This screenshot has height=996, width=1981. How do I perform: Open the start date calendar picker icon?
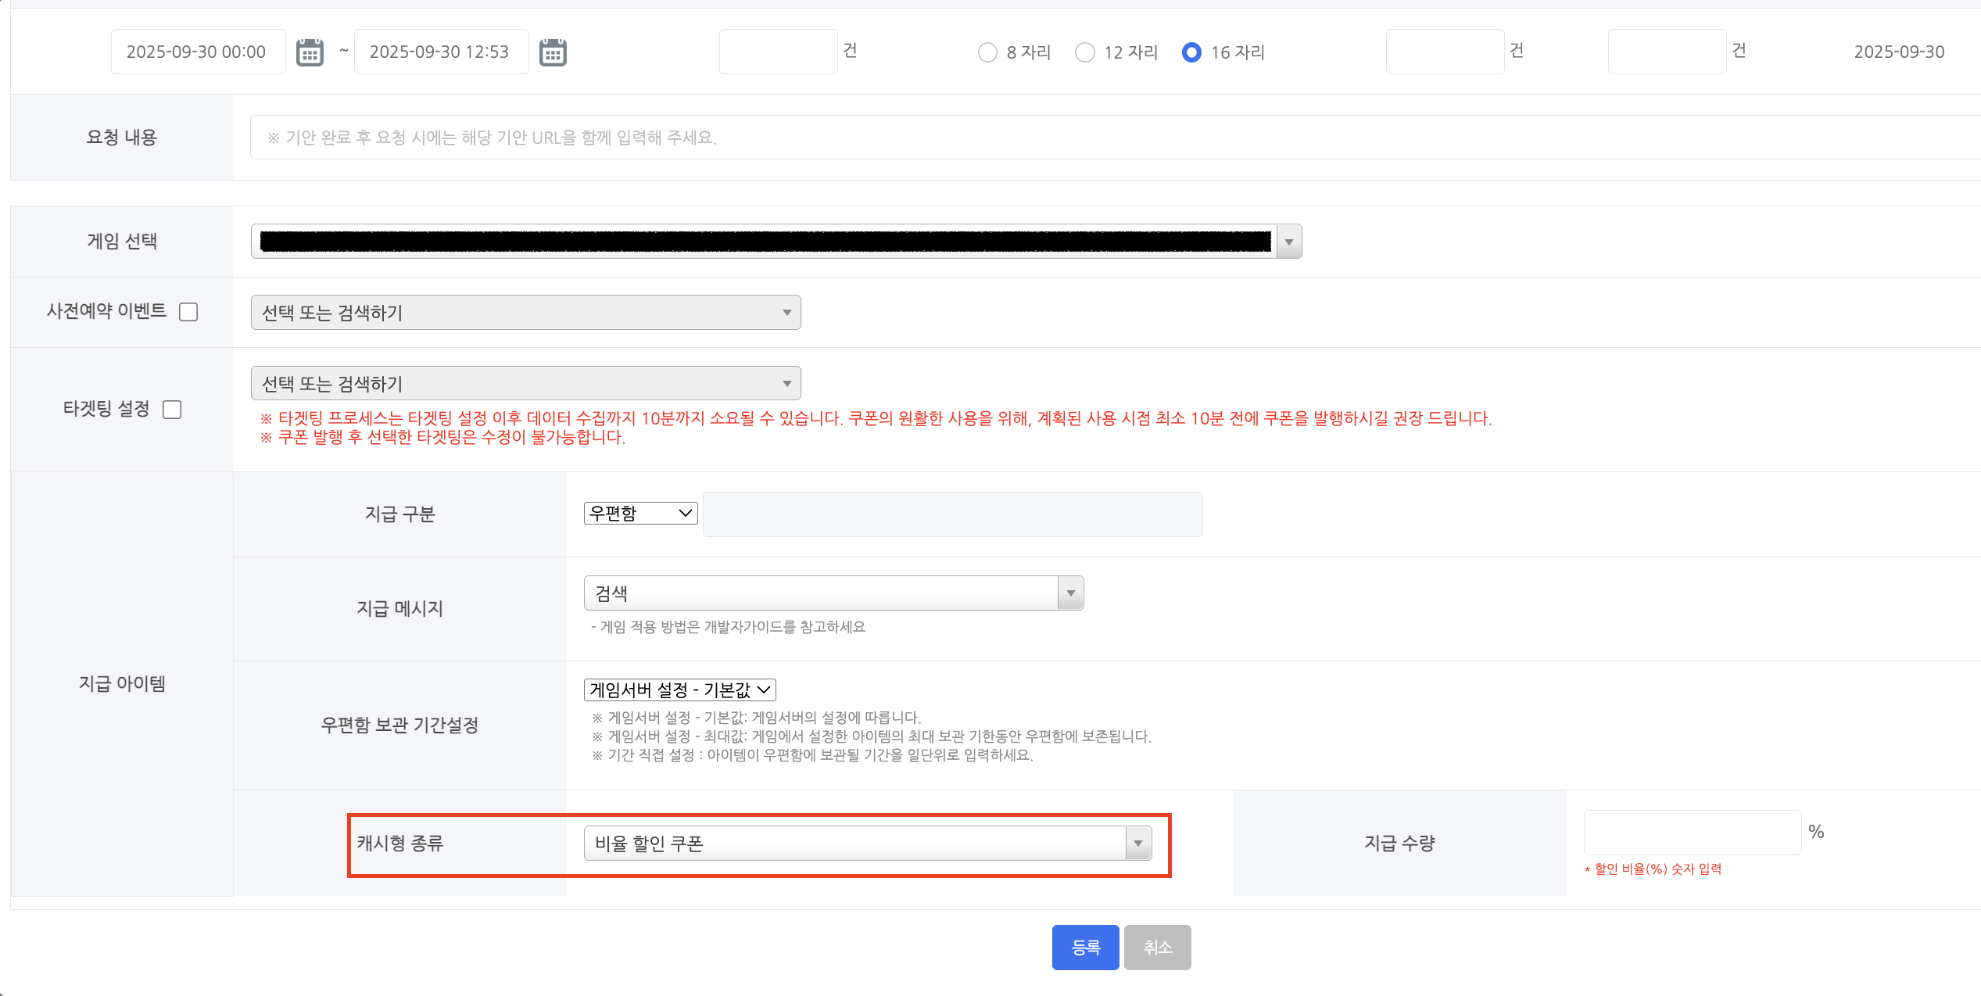click(310, 52)
